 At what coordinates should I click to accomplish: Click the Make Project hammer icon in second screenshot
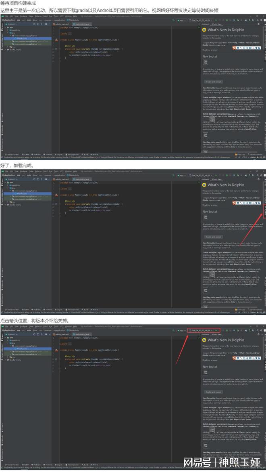click(x=173, y=175)
